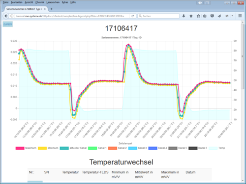The height and width of the screenshot is (184, 246).
Task: Bookmark this page with the star icon
Action: 198,16
